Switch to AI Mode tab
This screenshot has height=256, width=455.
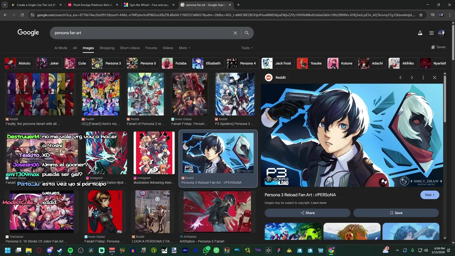(x=61, y=48)
